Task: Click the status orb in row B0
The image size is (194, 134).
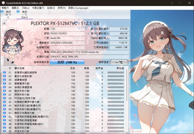Action: click(5, 109)
